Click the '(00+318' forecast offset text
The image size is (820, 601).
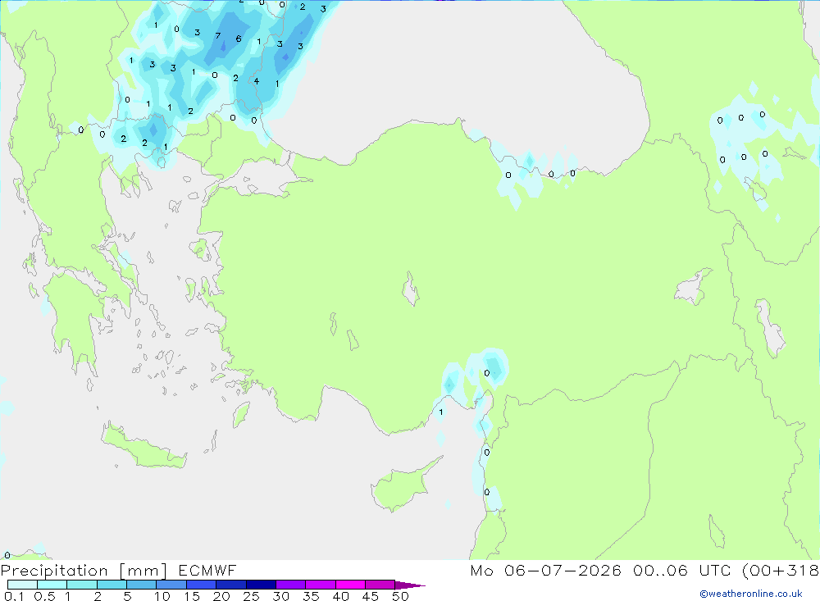[x=781, y=570]
